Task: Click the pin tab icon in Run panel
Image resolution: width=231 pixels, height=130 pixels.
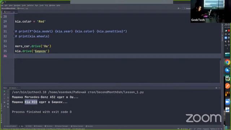Action: (x=4, y=106)
